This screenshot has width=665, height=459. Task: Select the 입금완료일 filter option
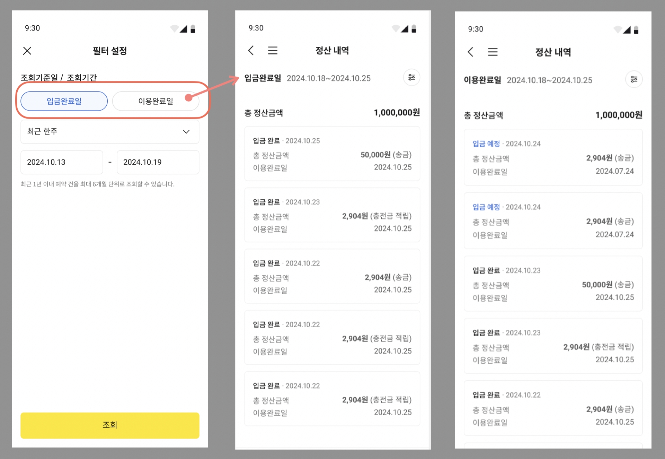64,101
